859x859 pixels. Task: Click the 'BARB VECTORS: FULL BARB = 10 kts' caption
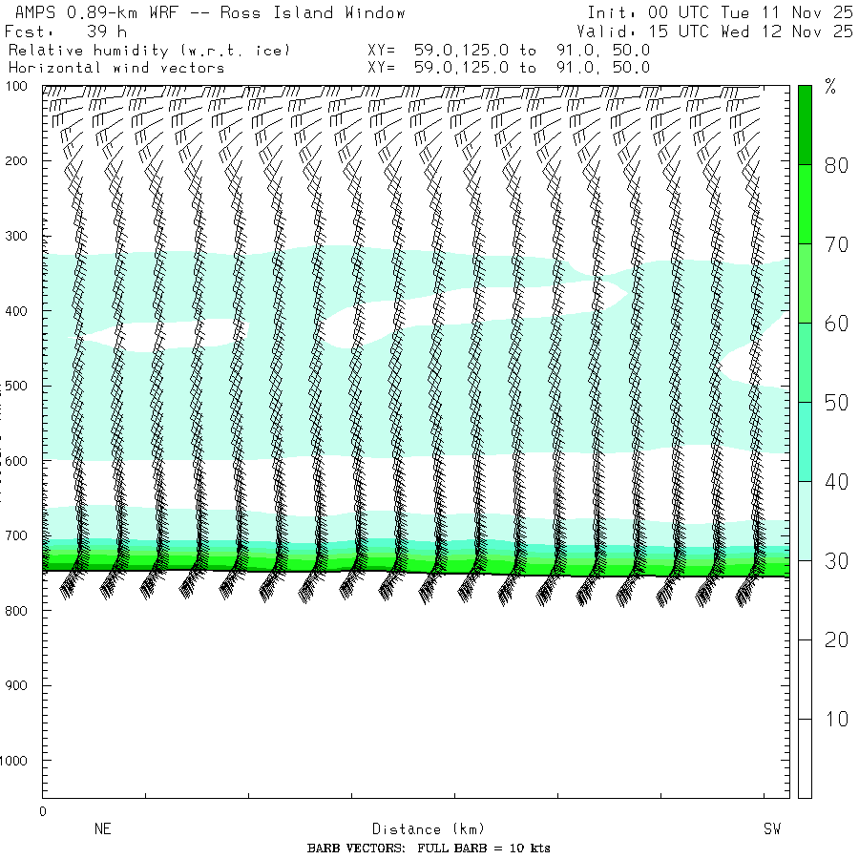[429, 849]
